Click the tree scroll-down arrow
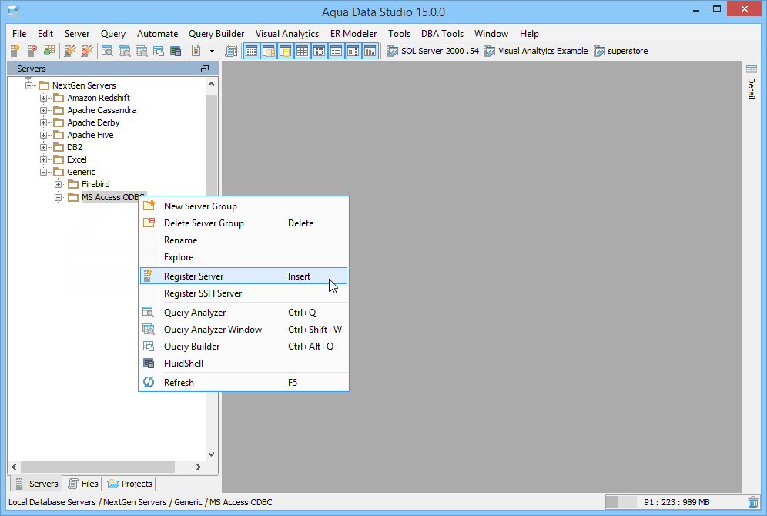Screen dimensions: 767x516 tap(211, 454)
